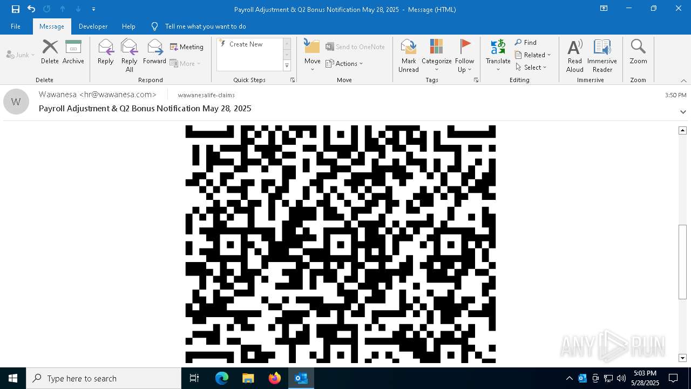Image resolution: width=691 pixels, height=389 pixels.
Task: Undo the last action in quick access toolbar
Action: (x=31, y=9)
